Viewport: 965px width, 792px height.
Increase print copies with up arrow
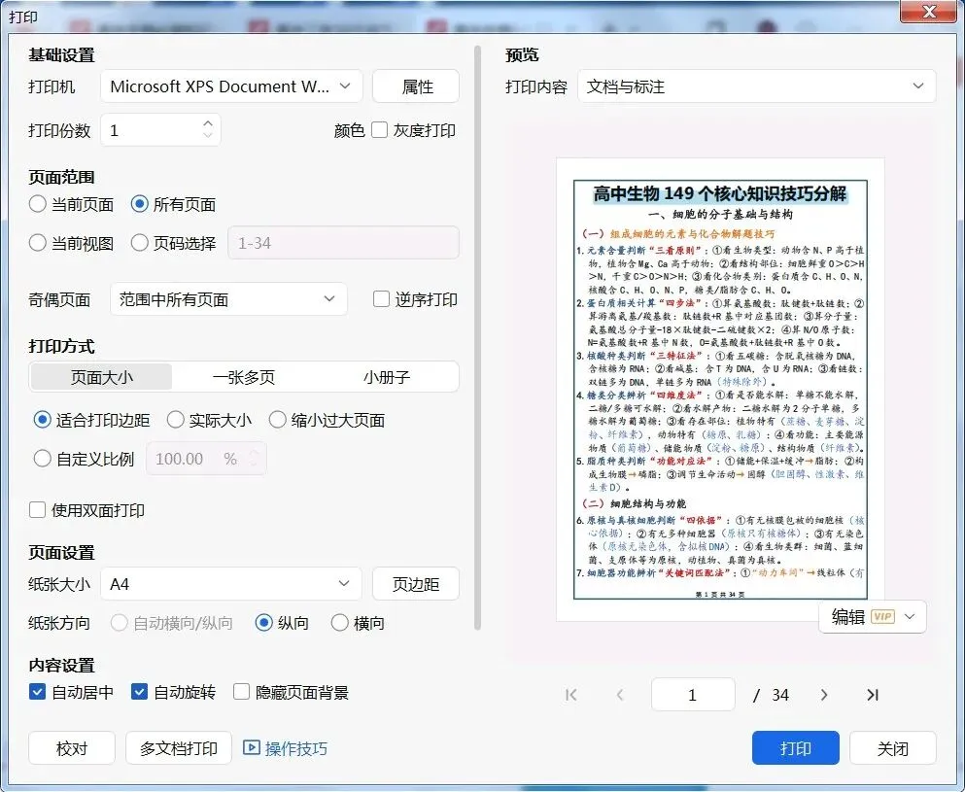[x=208, y=123]
